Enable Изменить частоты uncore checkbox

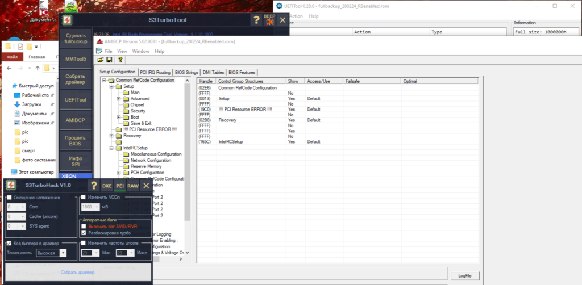click(x=84, y=243)
